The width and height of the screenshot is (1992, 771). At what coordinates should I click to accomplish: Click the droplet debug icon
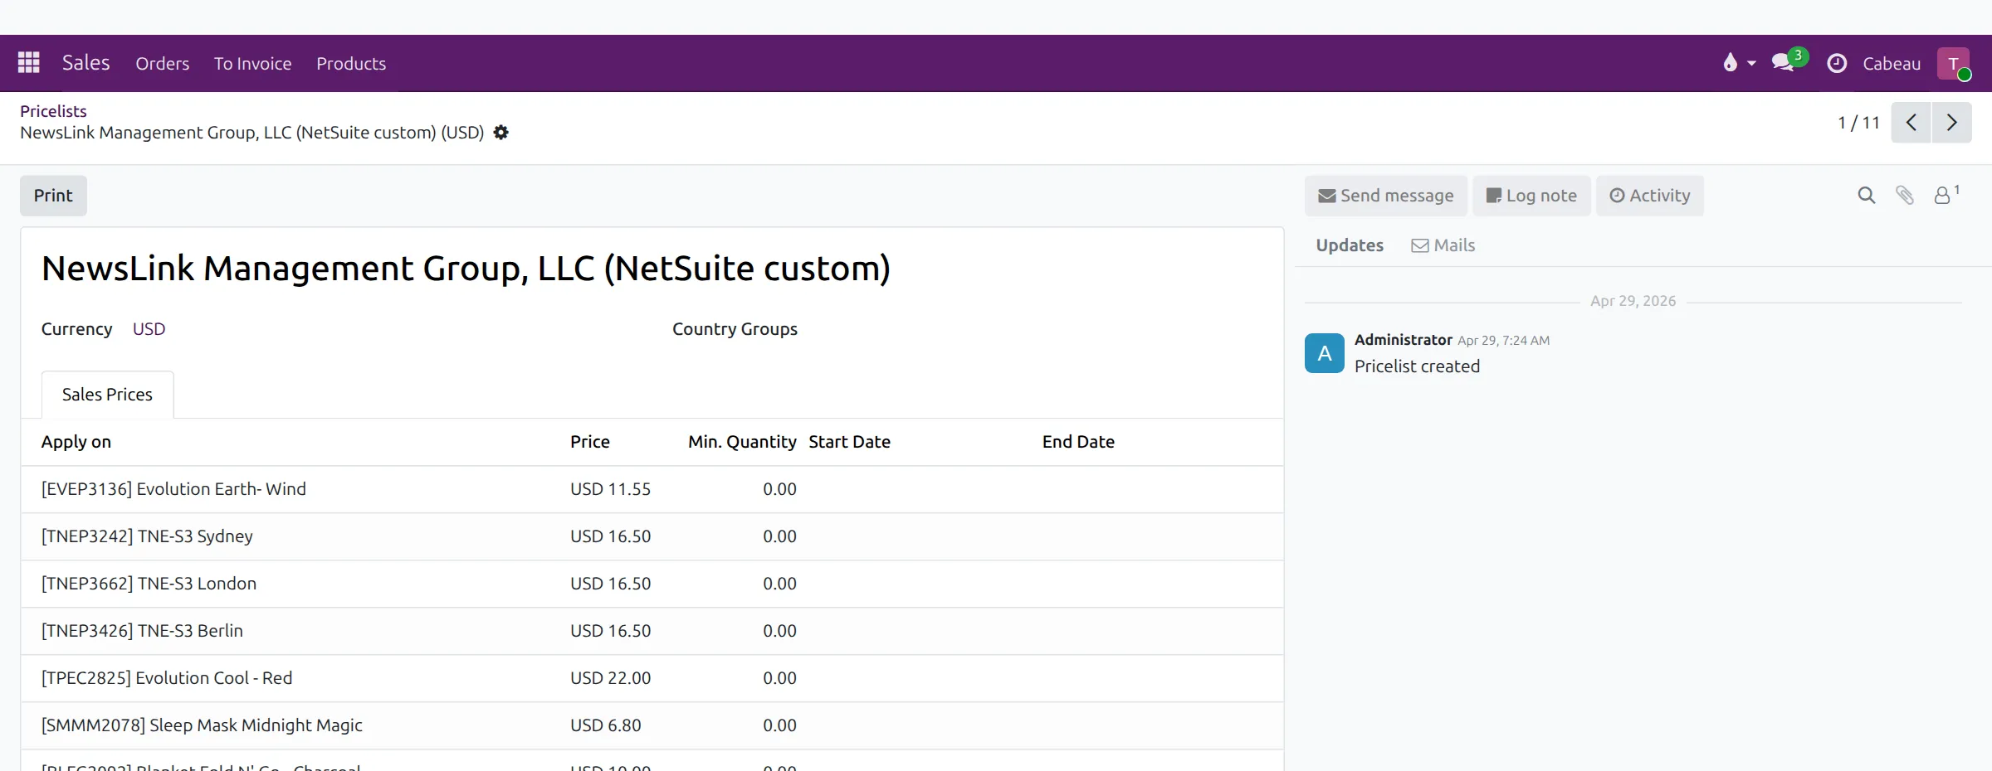point(1731,63)
